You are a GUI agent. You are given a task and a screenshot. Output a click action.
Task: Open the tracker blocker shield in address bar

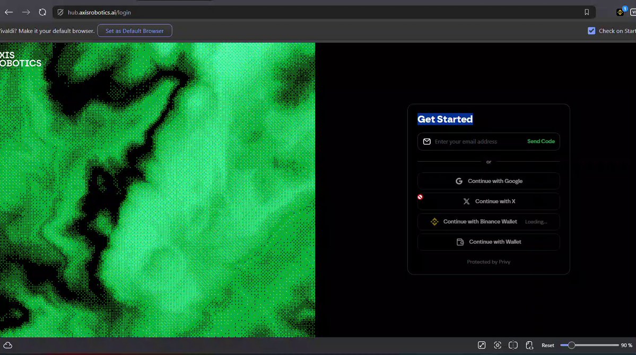[60, 13]
